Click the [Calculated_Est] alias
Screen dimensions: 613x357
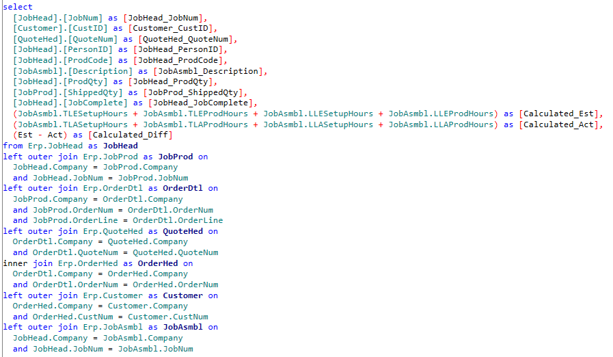[558, 114]
